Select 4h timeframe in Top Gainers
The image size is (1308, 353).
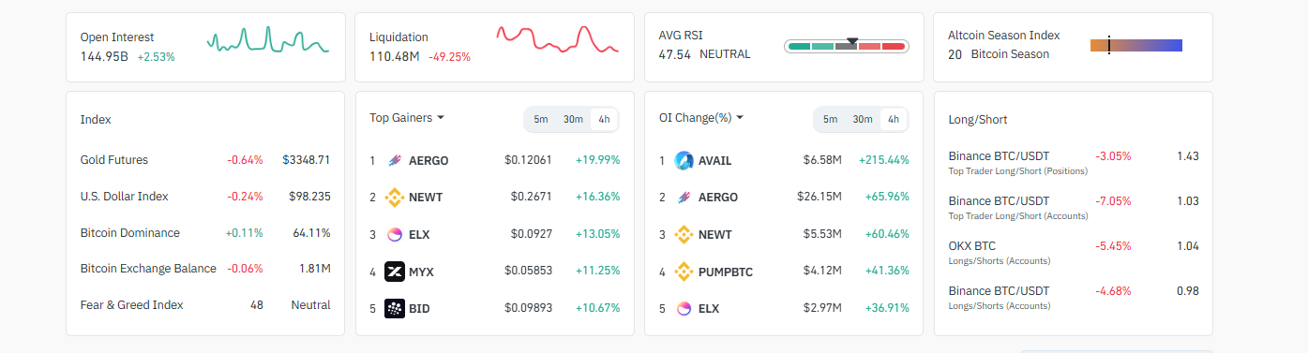click(x=604, y=119)
